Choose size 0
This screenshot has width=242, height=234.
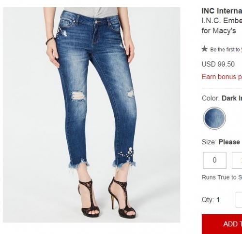pyautogui.click(x=214, y=160)
